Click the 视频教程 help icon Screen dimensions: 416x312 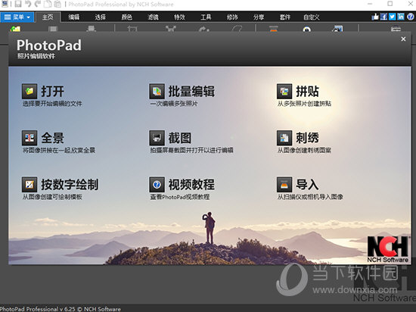[157, 185]
